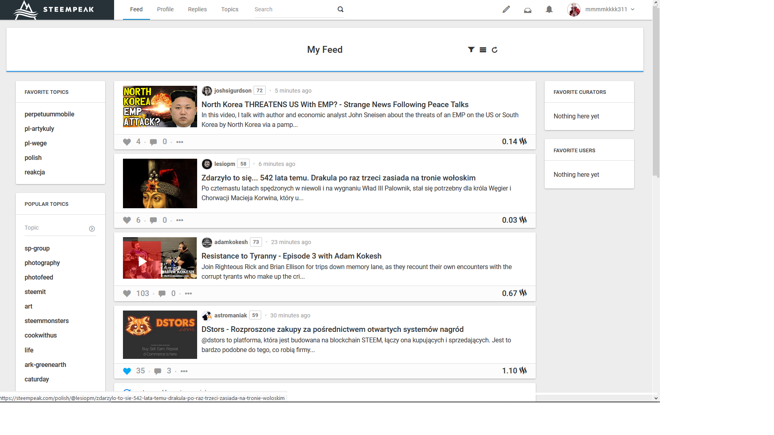Viewport: 774px width, 435px height.
Task: Click the SteemPeak logo
Action: pos(53,10)
